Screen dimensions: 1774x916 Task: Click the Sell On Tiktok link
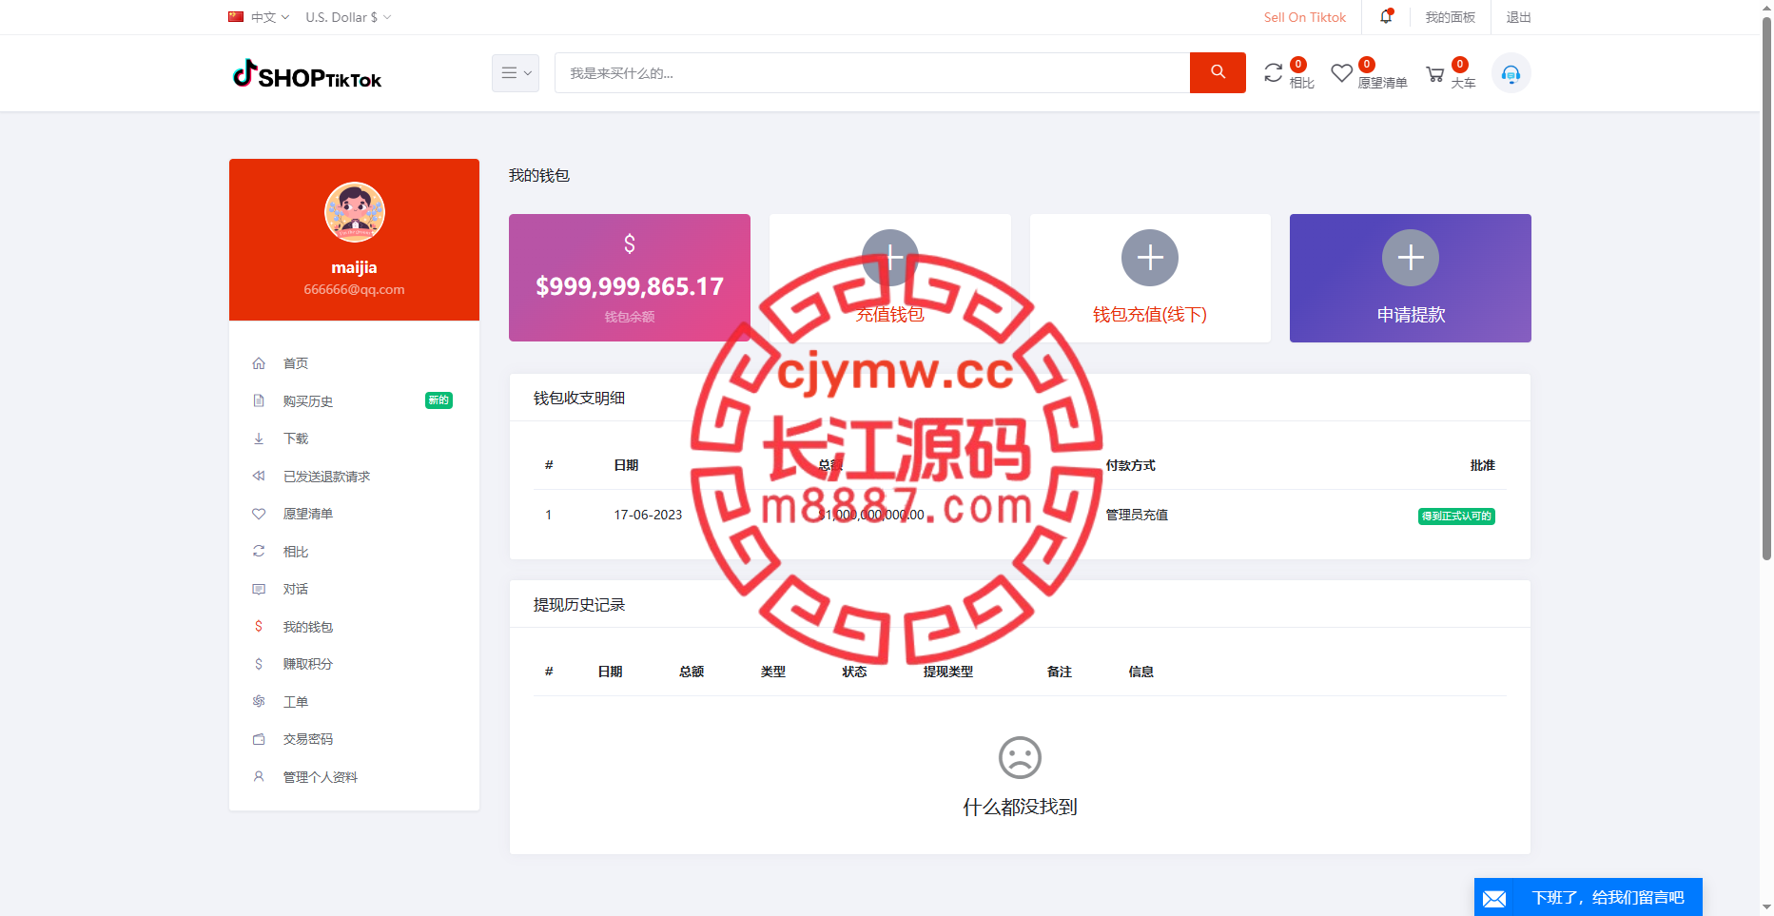pos(1305,17)
